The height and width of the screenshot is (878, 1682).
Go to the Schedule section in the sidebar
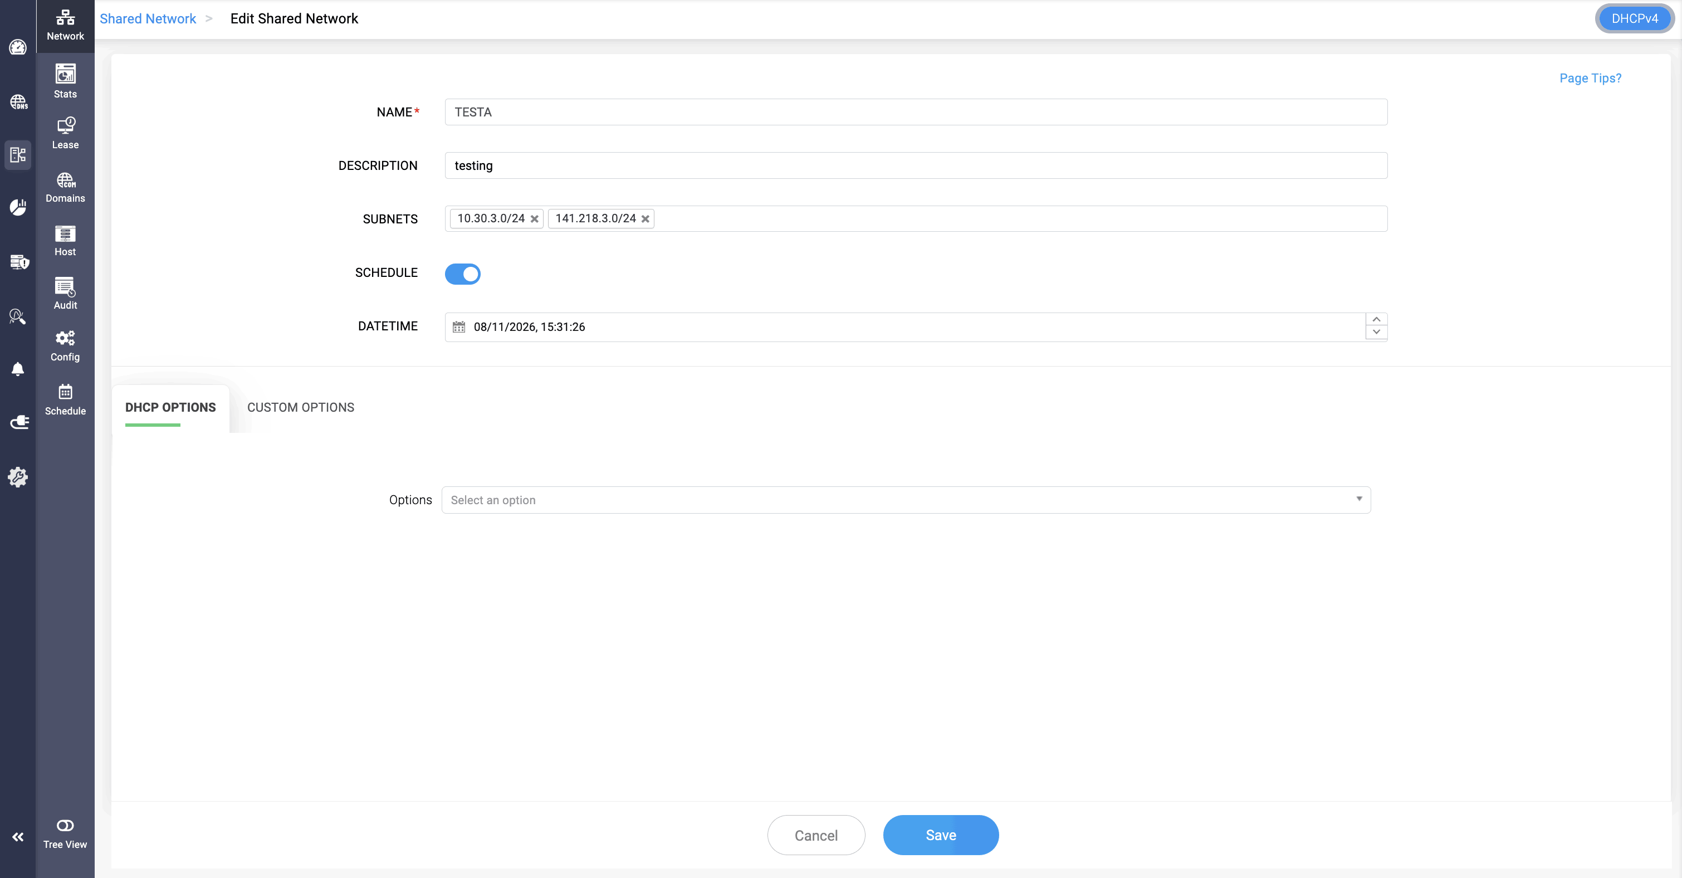click(65, 400)
